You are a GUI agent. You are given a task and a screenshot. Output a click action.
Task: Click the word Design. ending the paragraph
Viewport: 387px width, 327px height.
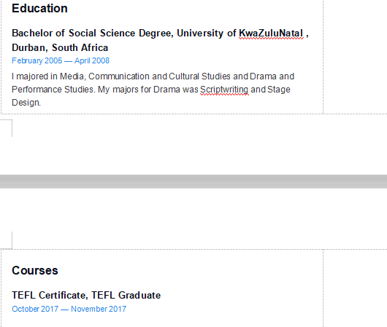pyautogui.click(x=26, y=103)
